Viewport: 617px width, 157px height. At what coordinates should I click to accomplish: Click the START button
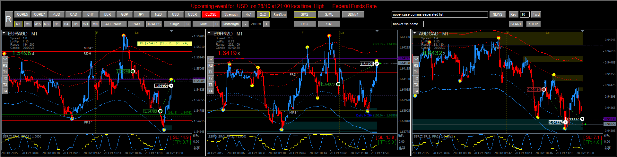click(x=516, y=24)
